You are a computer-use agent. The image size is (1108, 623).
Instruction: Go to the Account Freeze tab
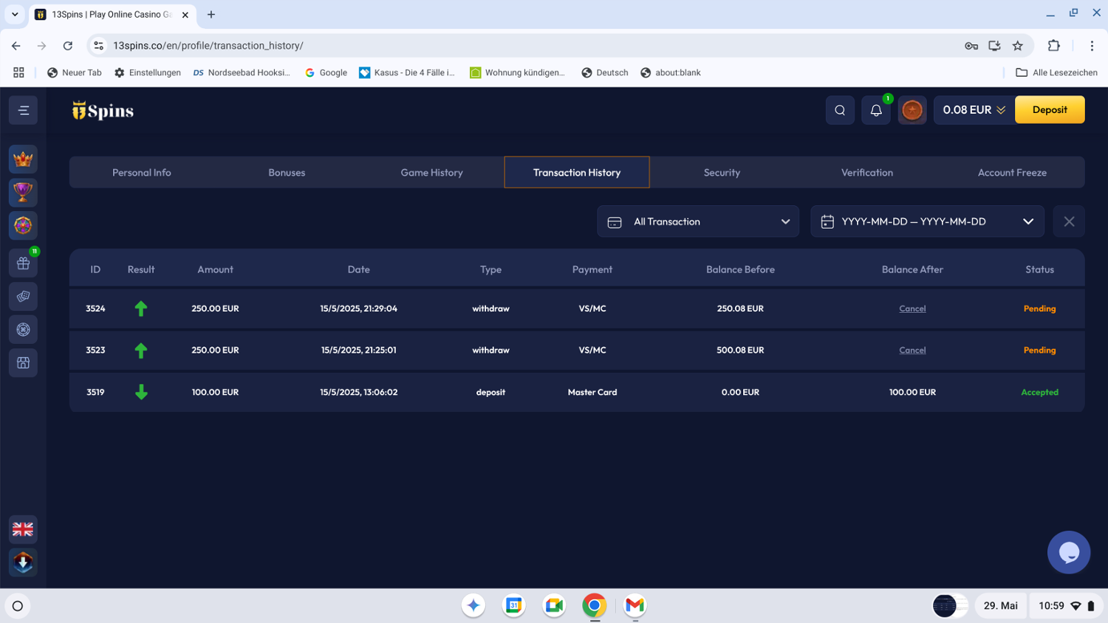[x=1011, y=173]
